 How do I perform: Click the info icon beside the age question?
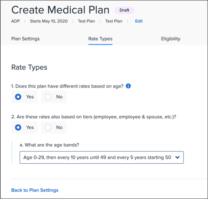point(128,86)
